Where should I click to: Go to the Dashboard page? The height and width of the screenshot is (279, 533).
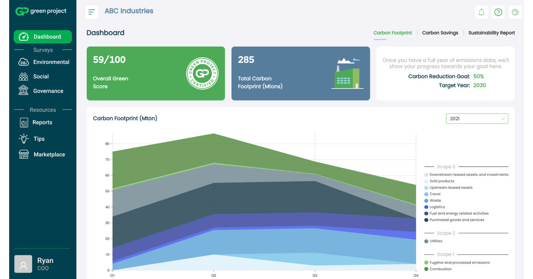tap(42, 37)
